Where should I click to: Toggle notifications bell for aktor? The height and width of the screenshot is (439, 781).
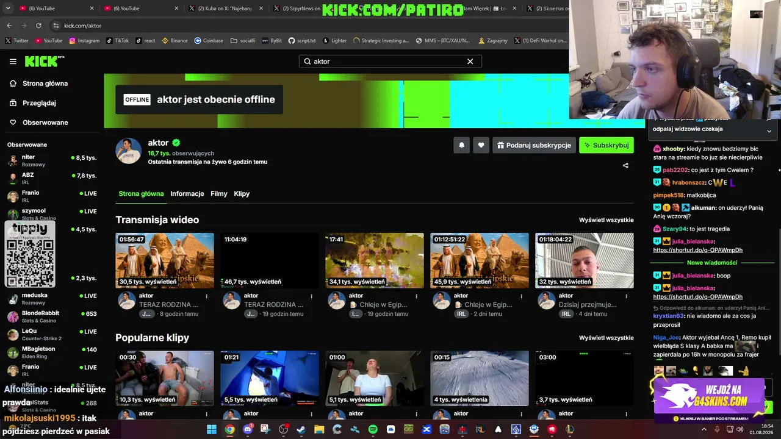tap(461, 145)
